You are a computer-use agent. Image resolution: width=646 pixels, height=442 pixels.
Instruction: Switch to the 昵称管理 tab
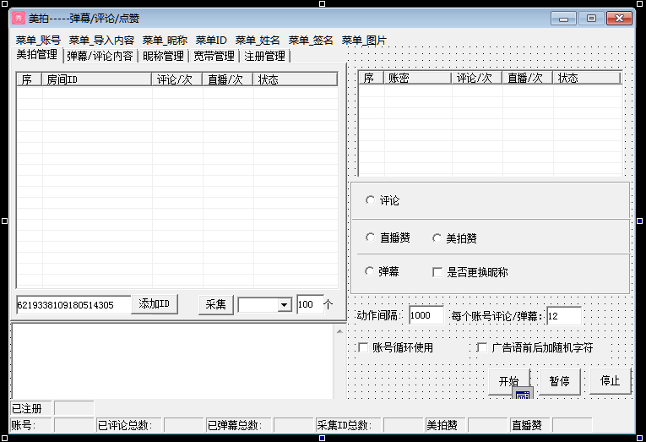164,56
